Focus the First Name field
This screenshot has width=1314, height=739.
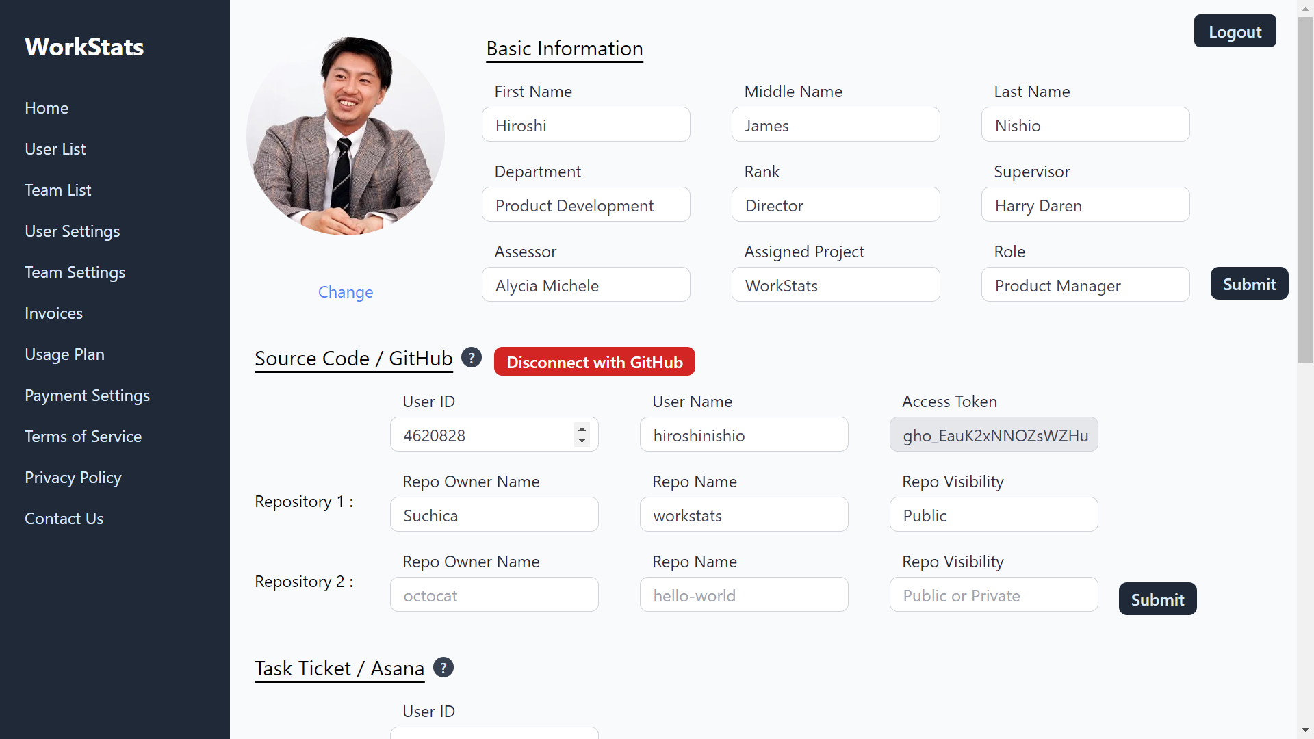point(586,125)
